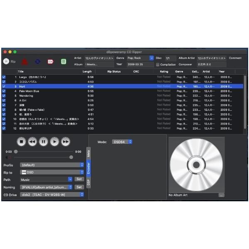Open the CD Drive disk2 TEAC dropdown
249x249 pixels.
[x=52, y=195]
